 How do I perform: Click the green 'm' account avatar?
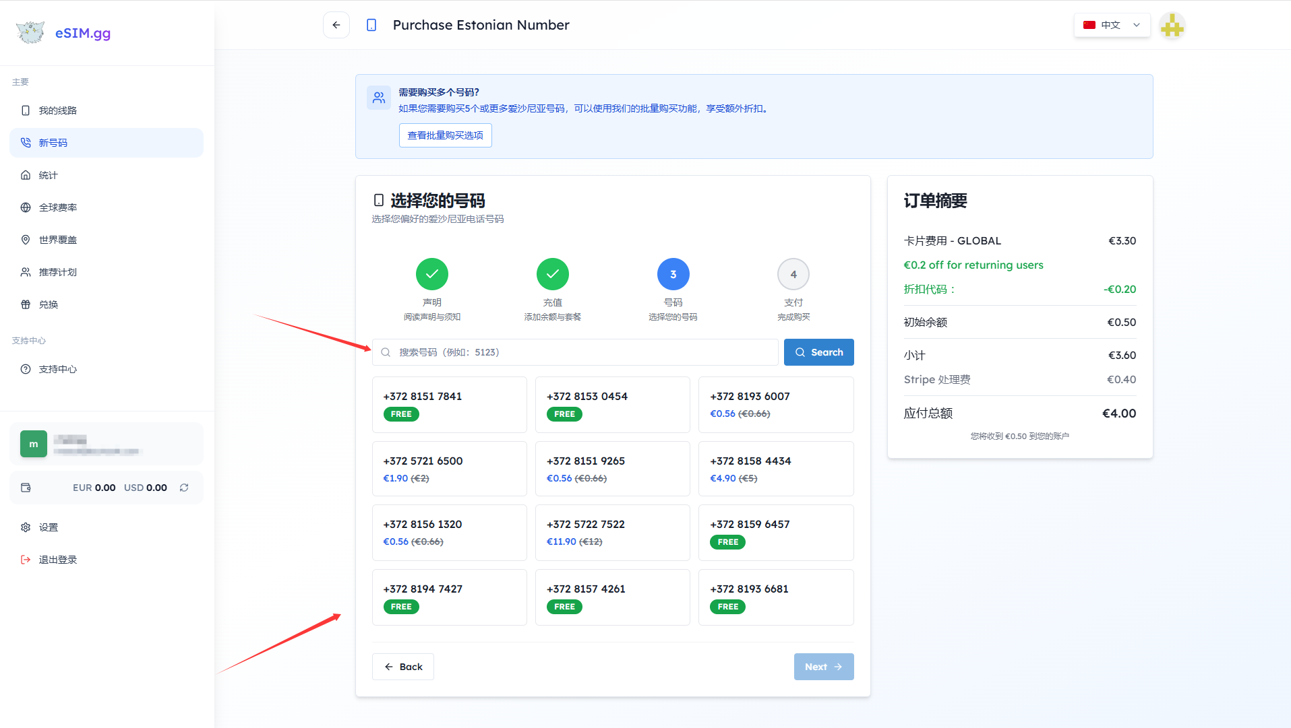coord(34,444)
